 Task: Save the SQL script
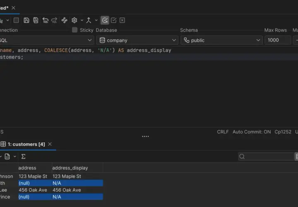tap(26, 20)
